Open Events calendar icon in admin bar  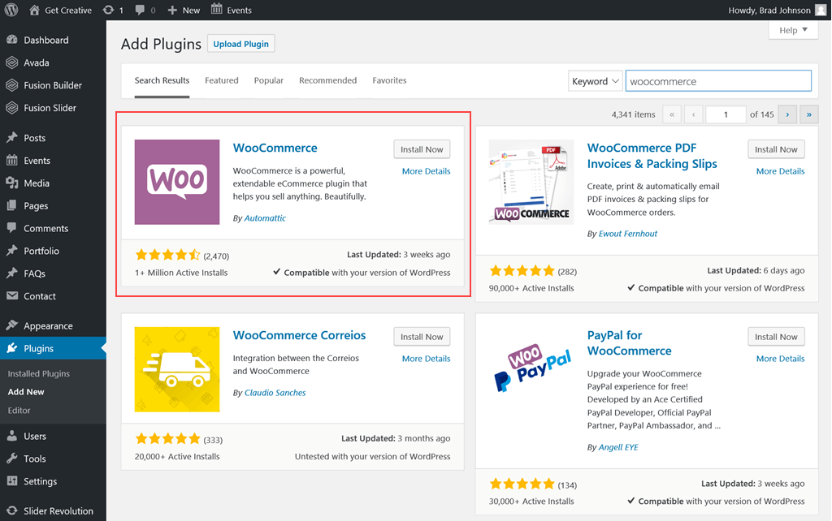coord(216,9)
